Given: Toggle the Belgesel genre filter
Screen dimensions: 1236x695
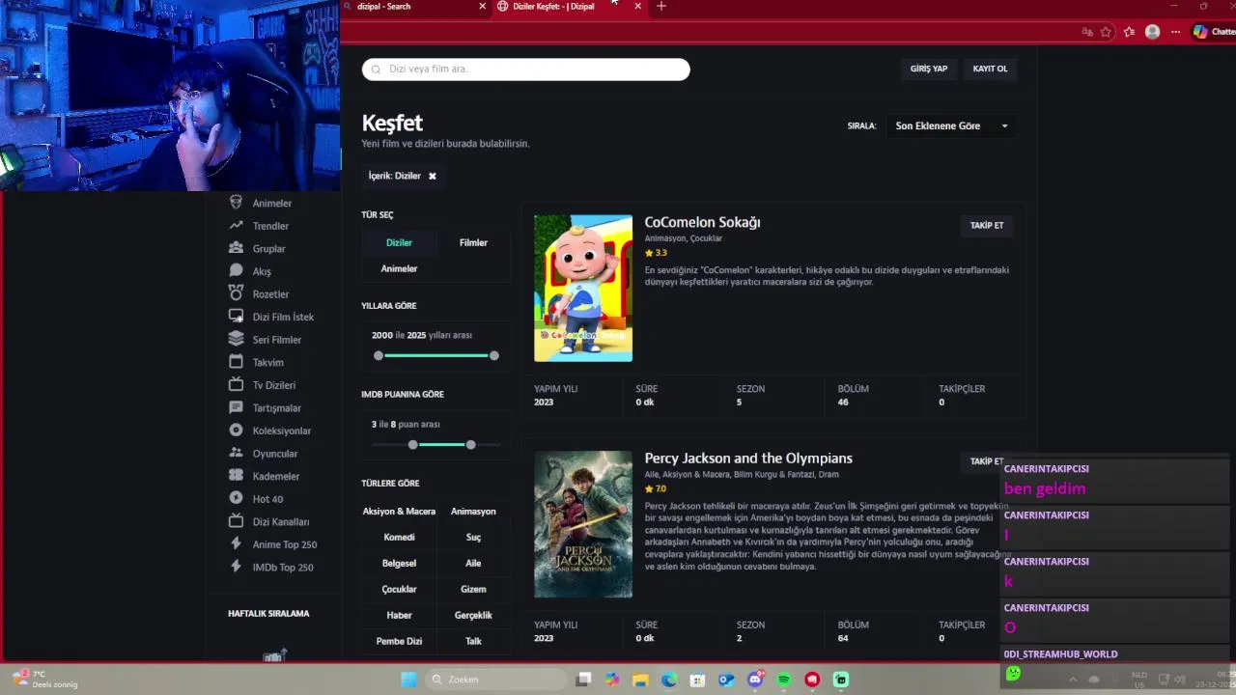Looking at the screenshot, I should [399, 563].
